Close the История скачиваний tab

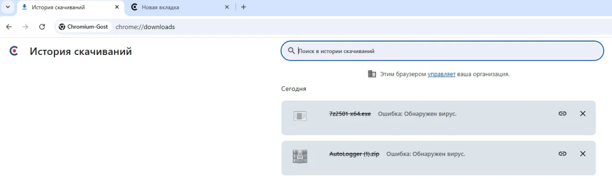click(x=117, y=7)
